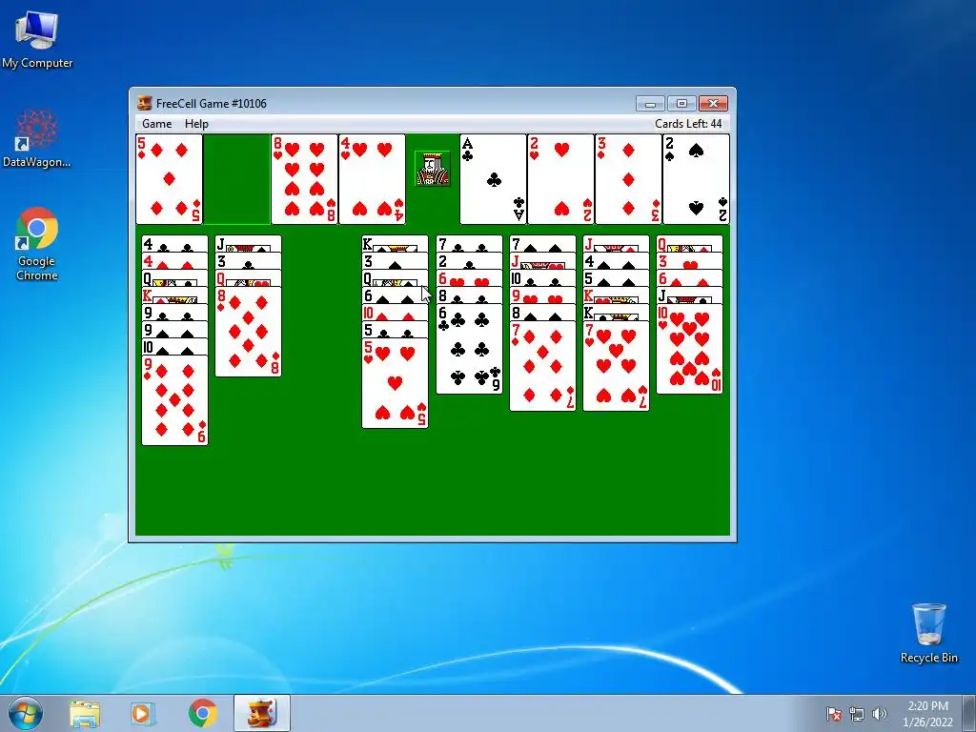The width and height of the screenshot is (976, 732).
Task: Click the ace of clubs home cell
Action: pos(493,179)
